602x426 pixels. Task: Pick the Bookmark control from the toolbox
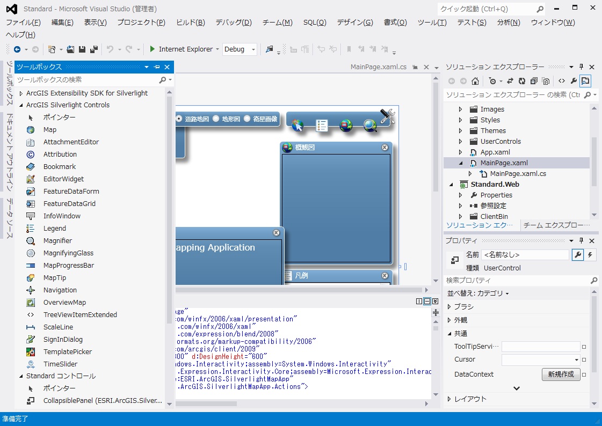(60, 167)
